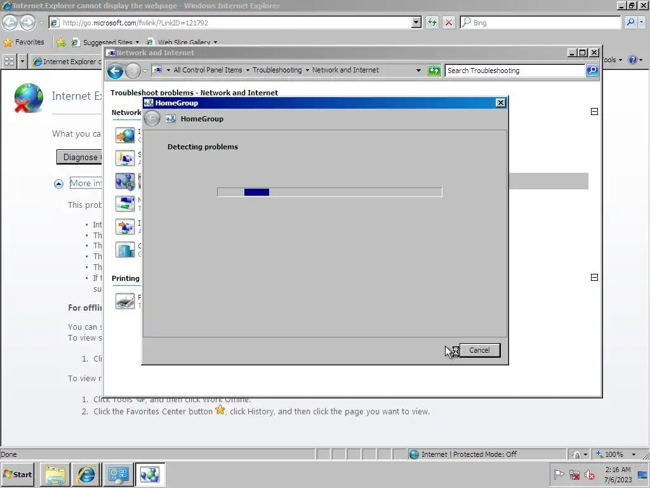The height and width of the screenshot is (488, 650).
Task: Click the network status tray icon
Action: [574, 475]
